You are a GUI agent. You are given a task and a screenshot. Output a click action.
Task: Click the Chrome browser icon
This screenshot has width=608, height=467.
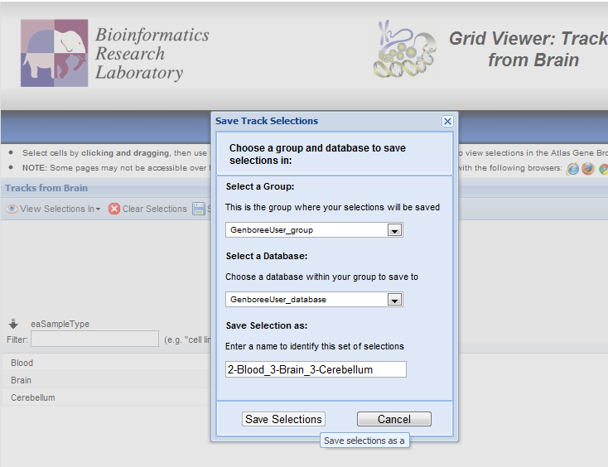604,169
